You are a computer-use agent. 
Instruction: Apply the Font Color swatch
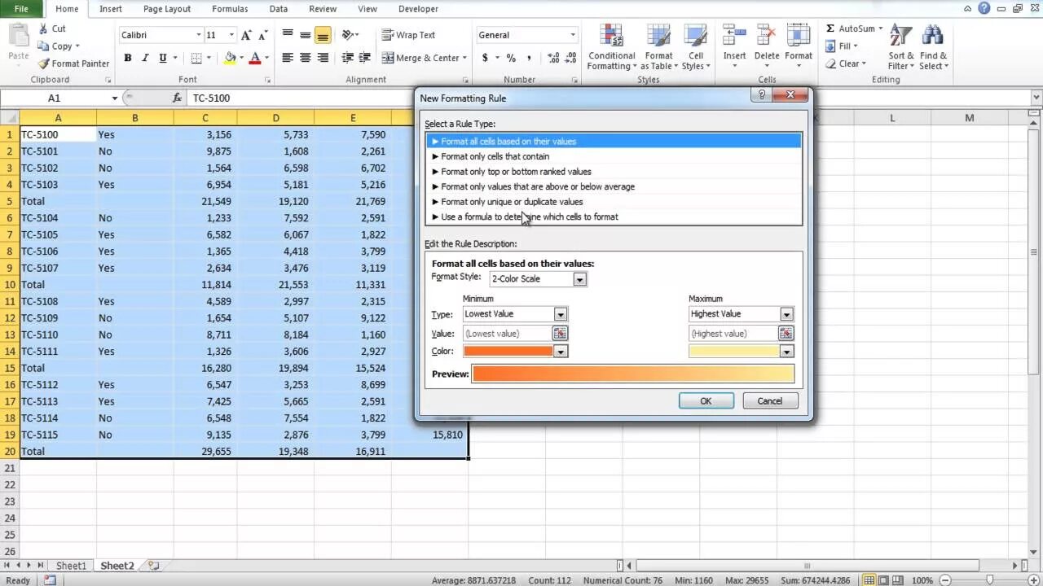tap(255, 58)
